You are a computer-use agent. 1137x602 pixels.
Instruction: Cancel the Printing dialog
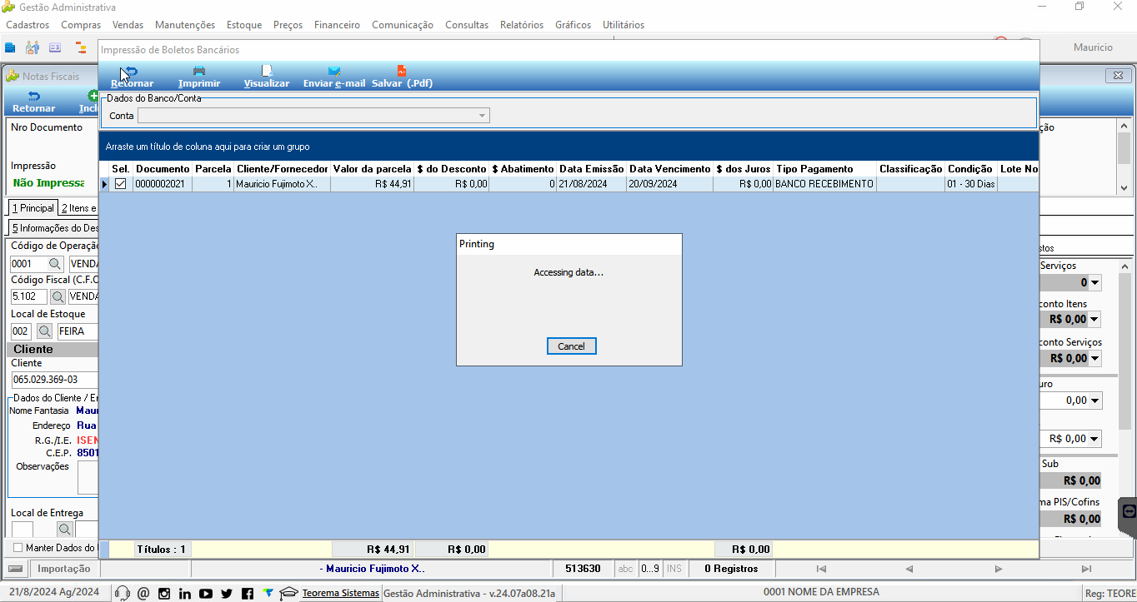pyautogui.click(x=571, y=346)
